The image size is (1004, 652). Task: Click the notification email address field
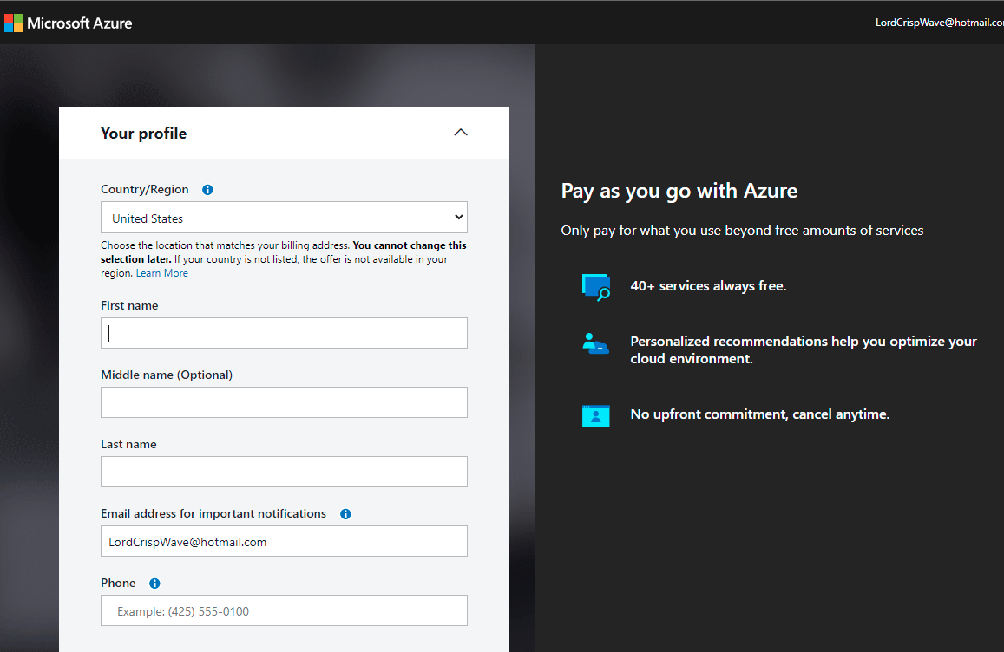pos(284,541)
